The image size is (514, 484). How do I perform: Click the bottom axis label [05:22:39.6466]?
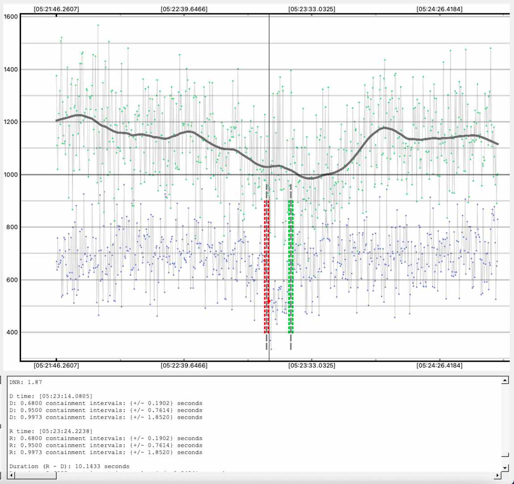[x=184, y=365]
